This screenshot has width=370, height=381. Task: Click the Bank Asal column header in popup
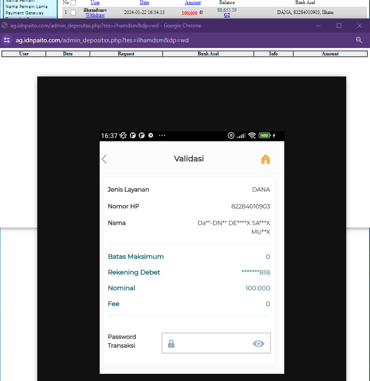tap(208, 54)
